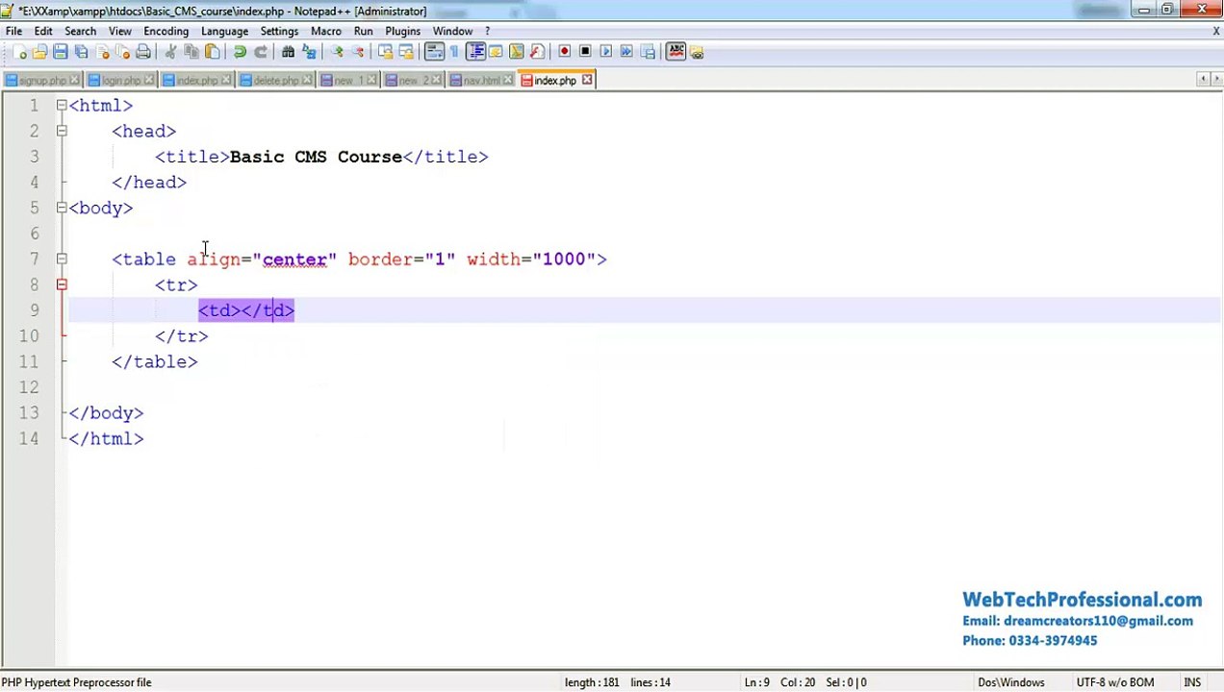Open the File menu
The width and height of the screenshot is (1224, 692).
coord(13,31)
